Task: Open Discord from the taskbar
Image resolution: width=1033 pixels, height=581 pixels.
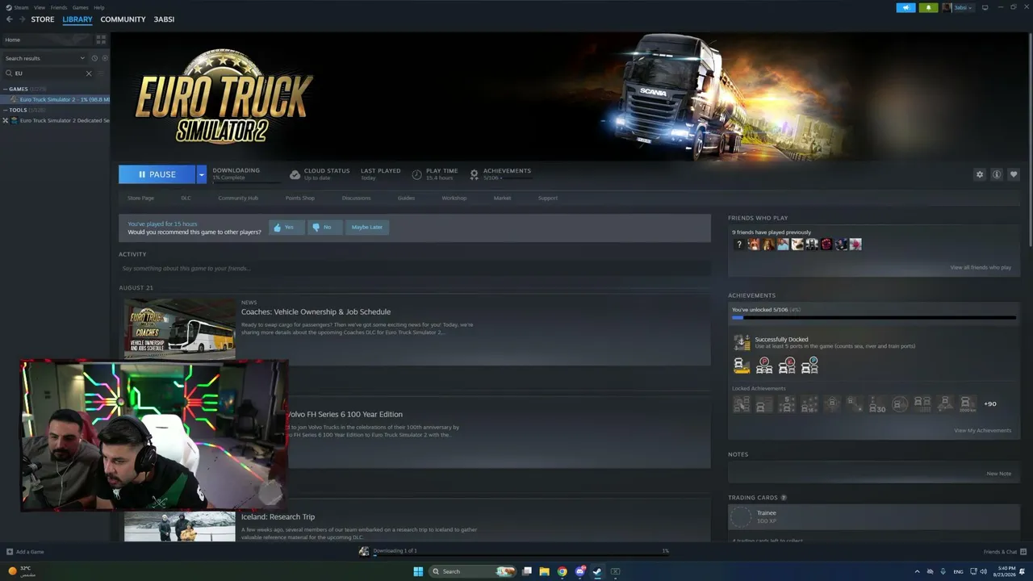Action: tap(580, 571)
